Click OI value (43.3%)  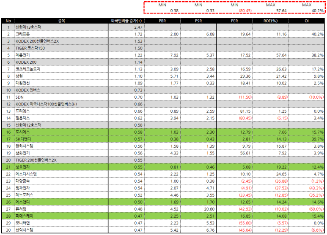click(316, 188)
